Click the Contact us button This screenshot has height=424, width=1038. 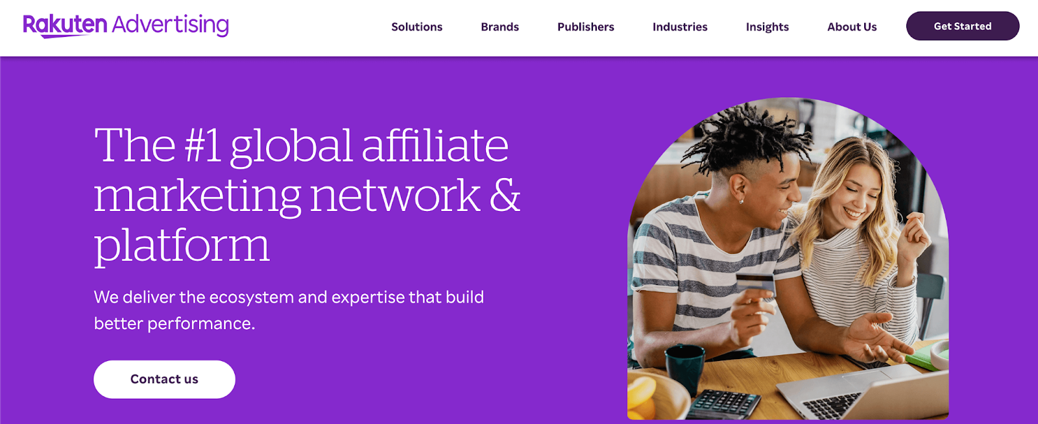[x=164, y=379]
